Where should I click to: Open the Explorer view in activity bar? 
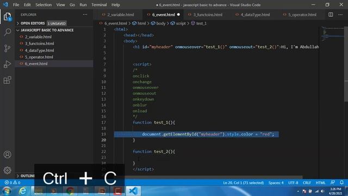tap(7, 17)
